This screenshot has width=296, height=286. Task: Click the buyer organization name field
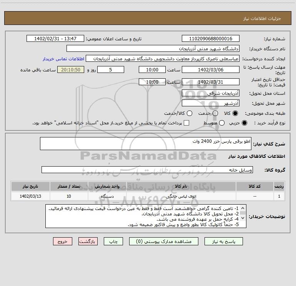[153, 48]
